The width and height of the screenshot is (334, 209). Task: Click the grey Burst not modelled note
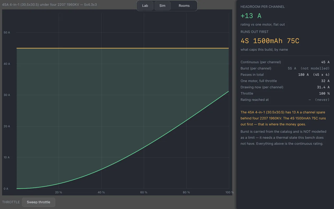pyautogui.click(x=283, y=137)
